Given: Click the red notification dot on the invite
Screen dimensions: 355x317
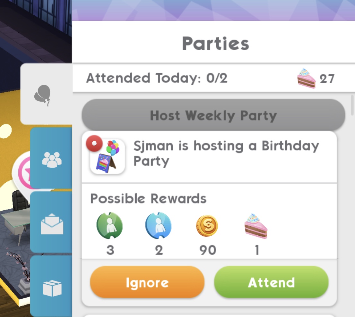Looking at the screenshot, I should 94,144.
